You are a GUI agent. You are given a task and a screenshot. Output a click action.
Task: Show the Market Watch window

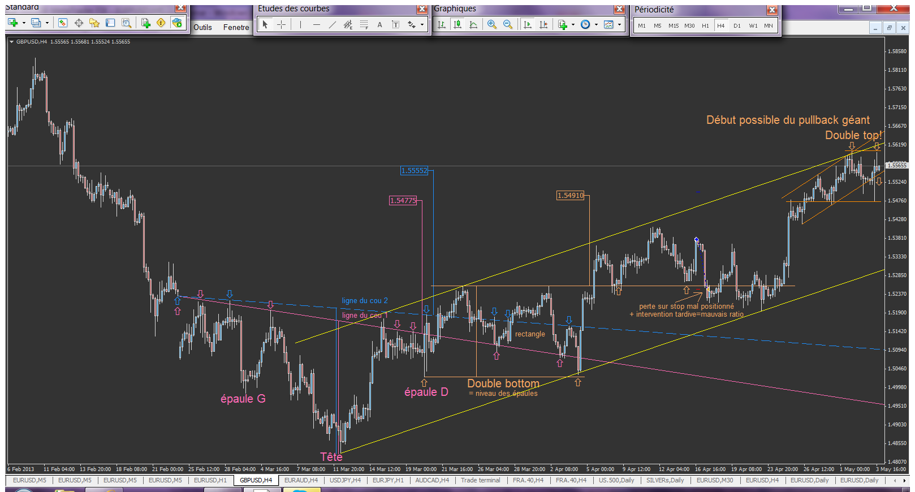tap(63, 23)
